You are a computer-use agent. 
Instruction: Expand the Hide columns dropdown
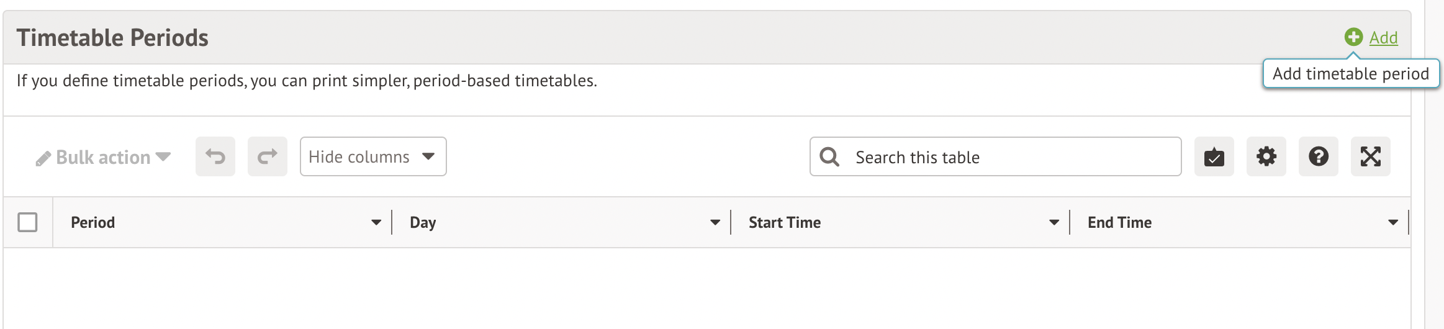tap(373, 156)
